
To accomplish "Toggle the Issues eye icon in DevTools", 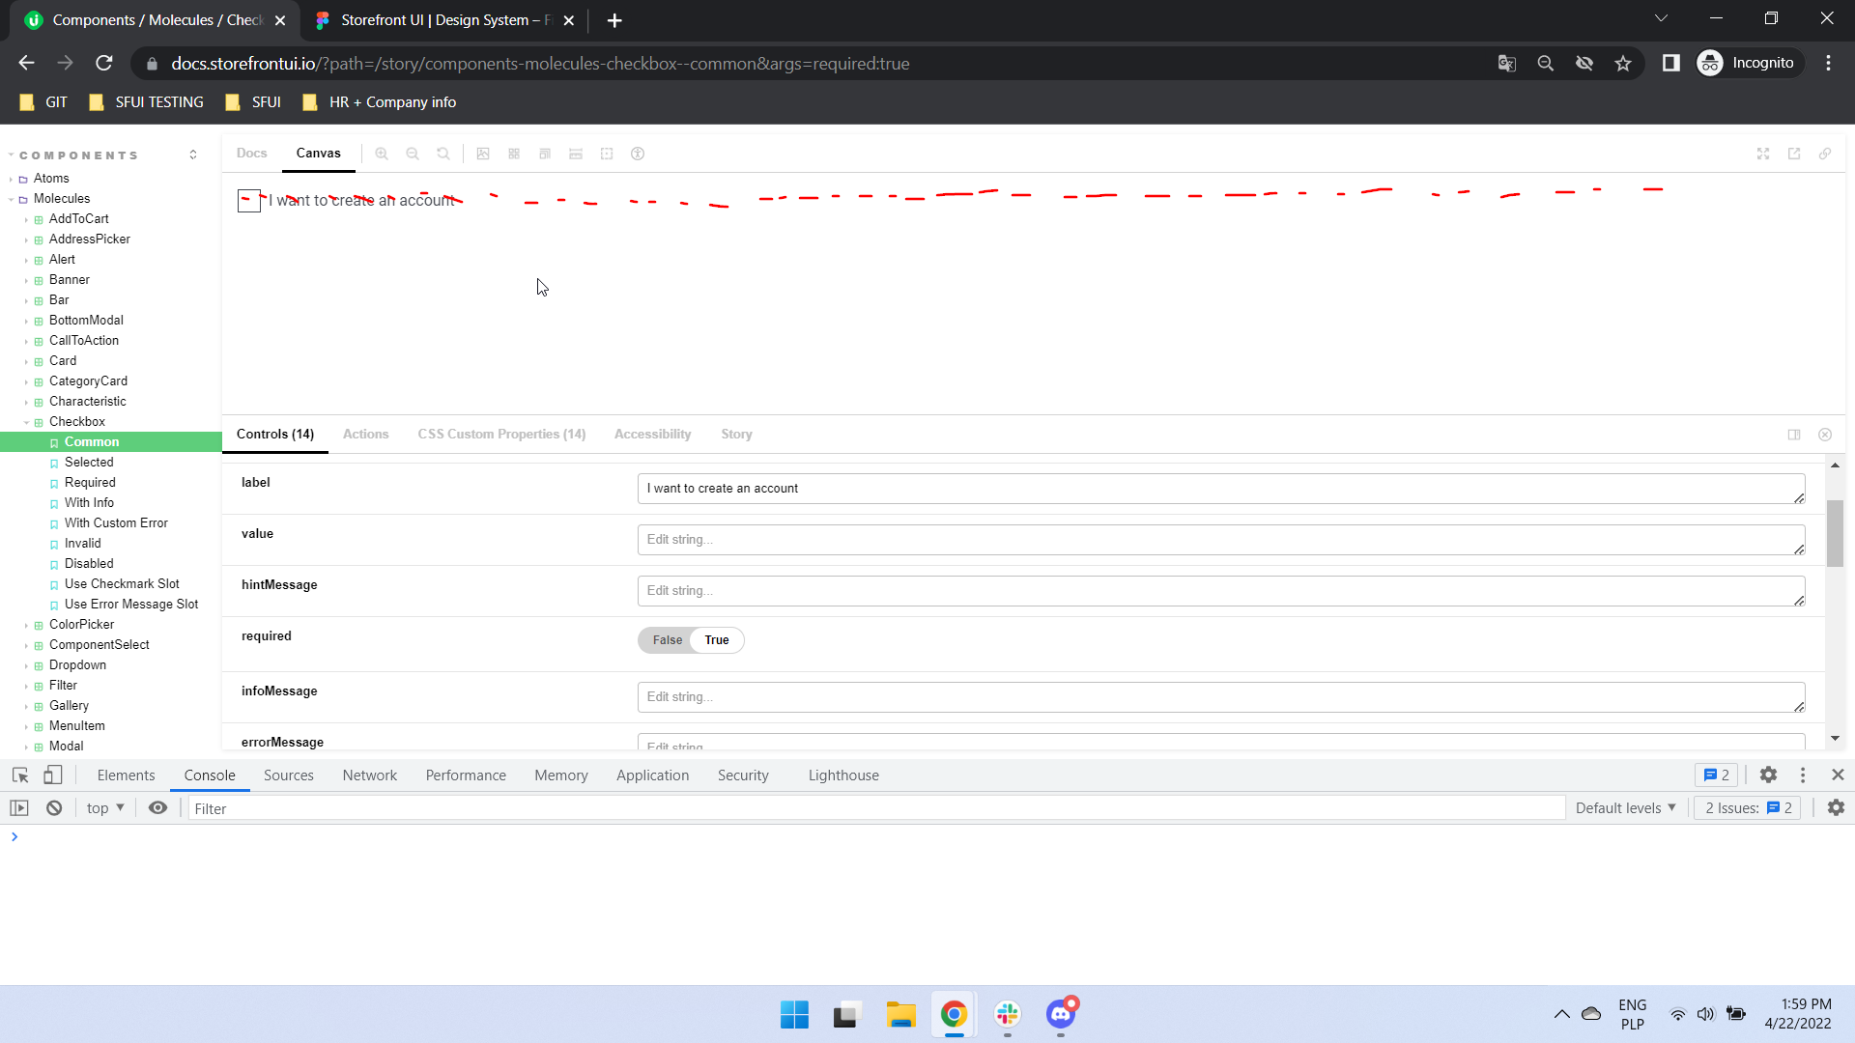I will (x=157, y=807).
